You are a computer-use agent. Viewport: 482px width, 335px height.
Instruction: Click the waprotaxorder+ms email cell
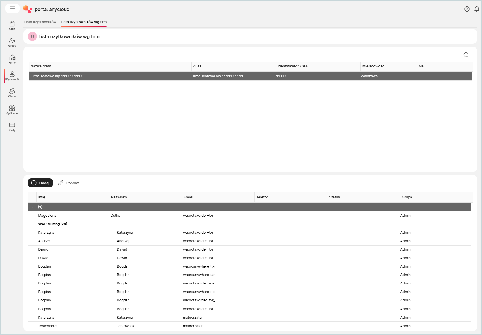tap(199, 283)
